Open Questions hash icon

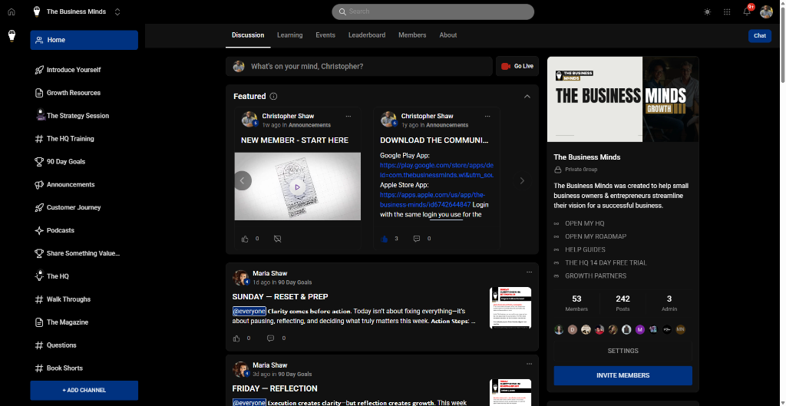pos(38,345)
